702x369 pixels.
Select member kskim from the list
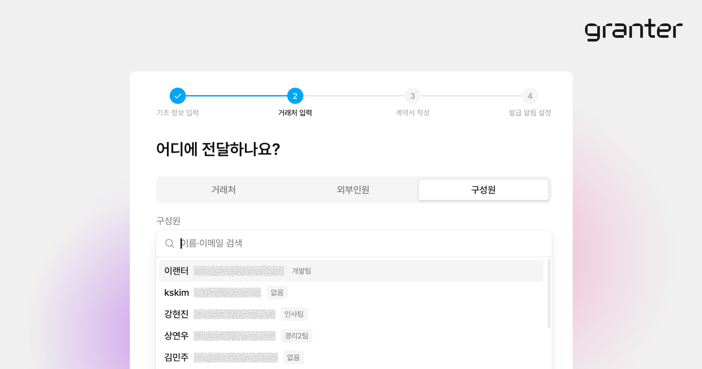[351, 292]
